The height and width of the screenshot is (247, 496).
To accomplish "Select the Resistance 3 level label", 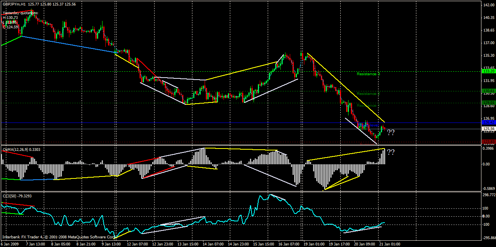I will click(x=368, y=74).
